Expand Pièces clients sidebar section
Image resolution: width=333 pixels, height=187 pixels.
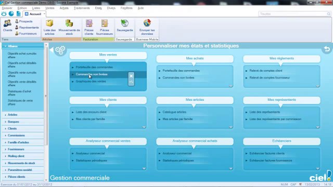(23, 177)
